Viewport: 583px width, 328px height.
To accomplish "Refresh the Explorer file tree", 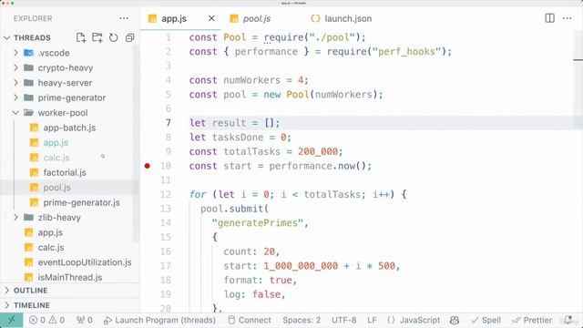I will tap(113, 37).
